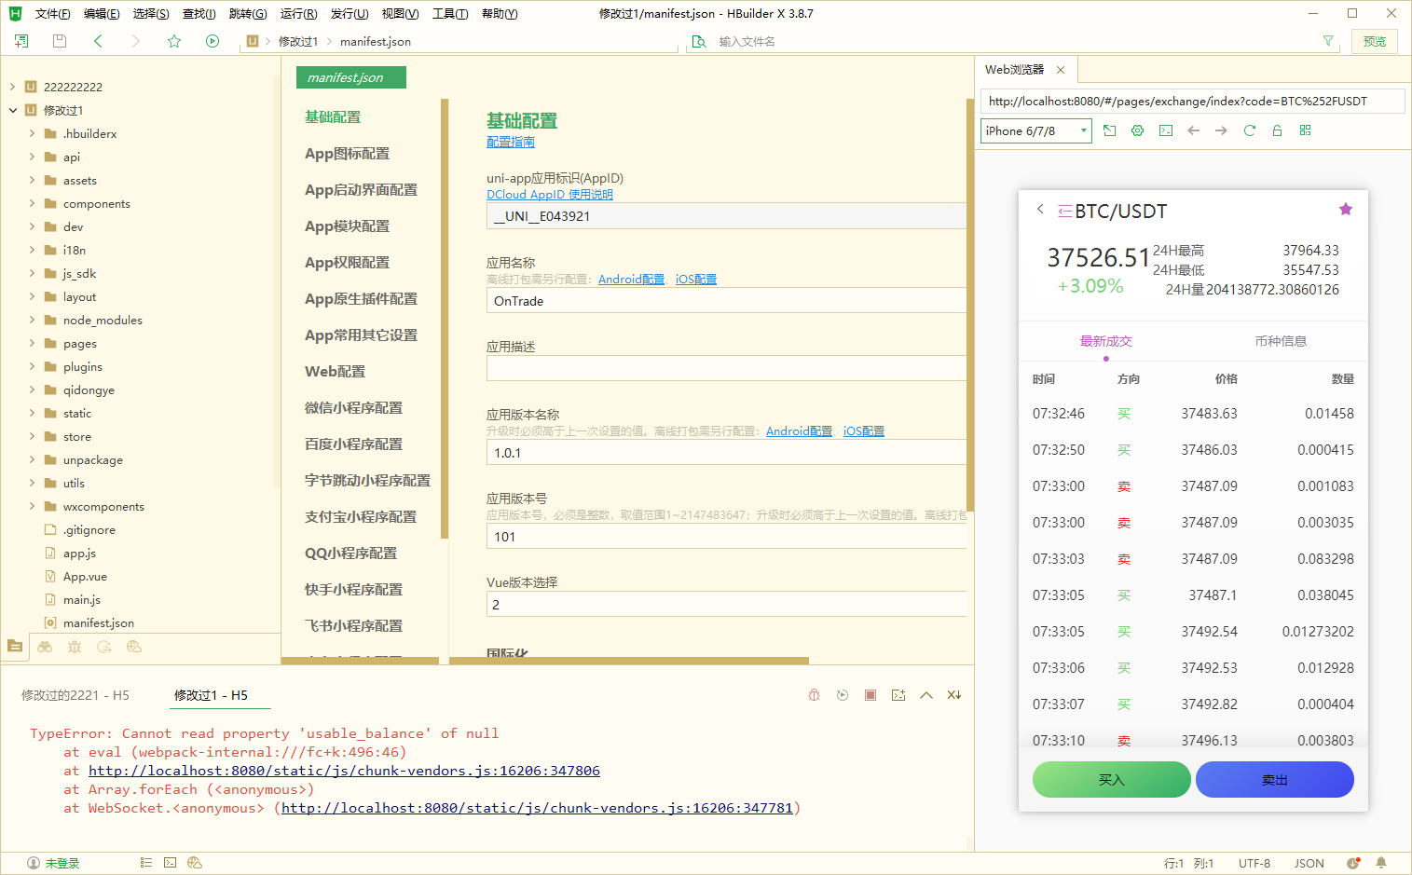This screenshot has height=875, width=1412.
Task: Expand the wxcomponents folder
Action: (x=32, y=506)
